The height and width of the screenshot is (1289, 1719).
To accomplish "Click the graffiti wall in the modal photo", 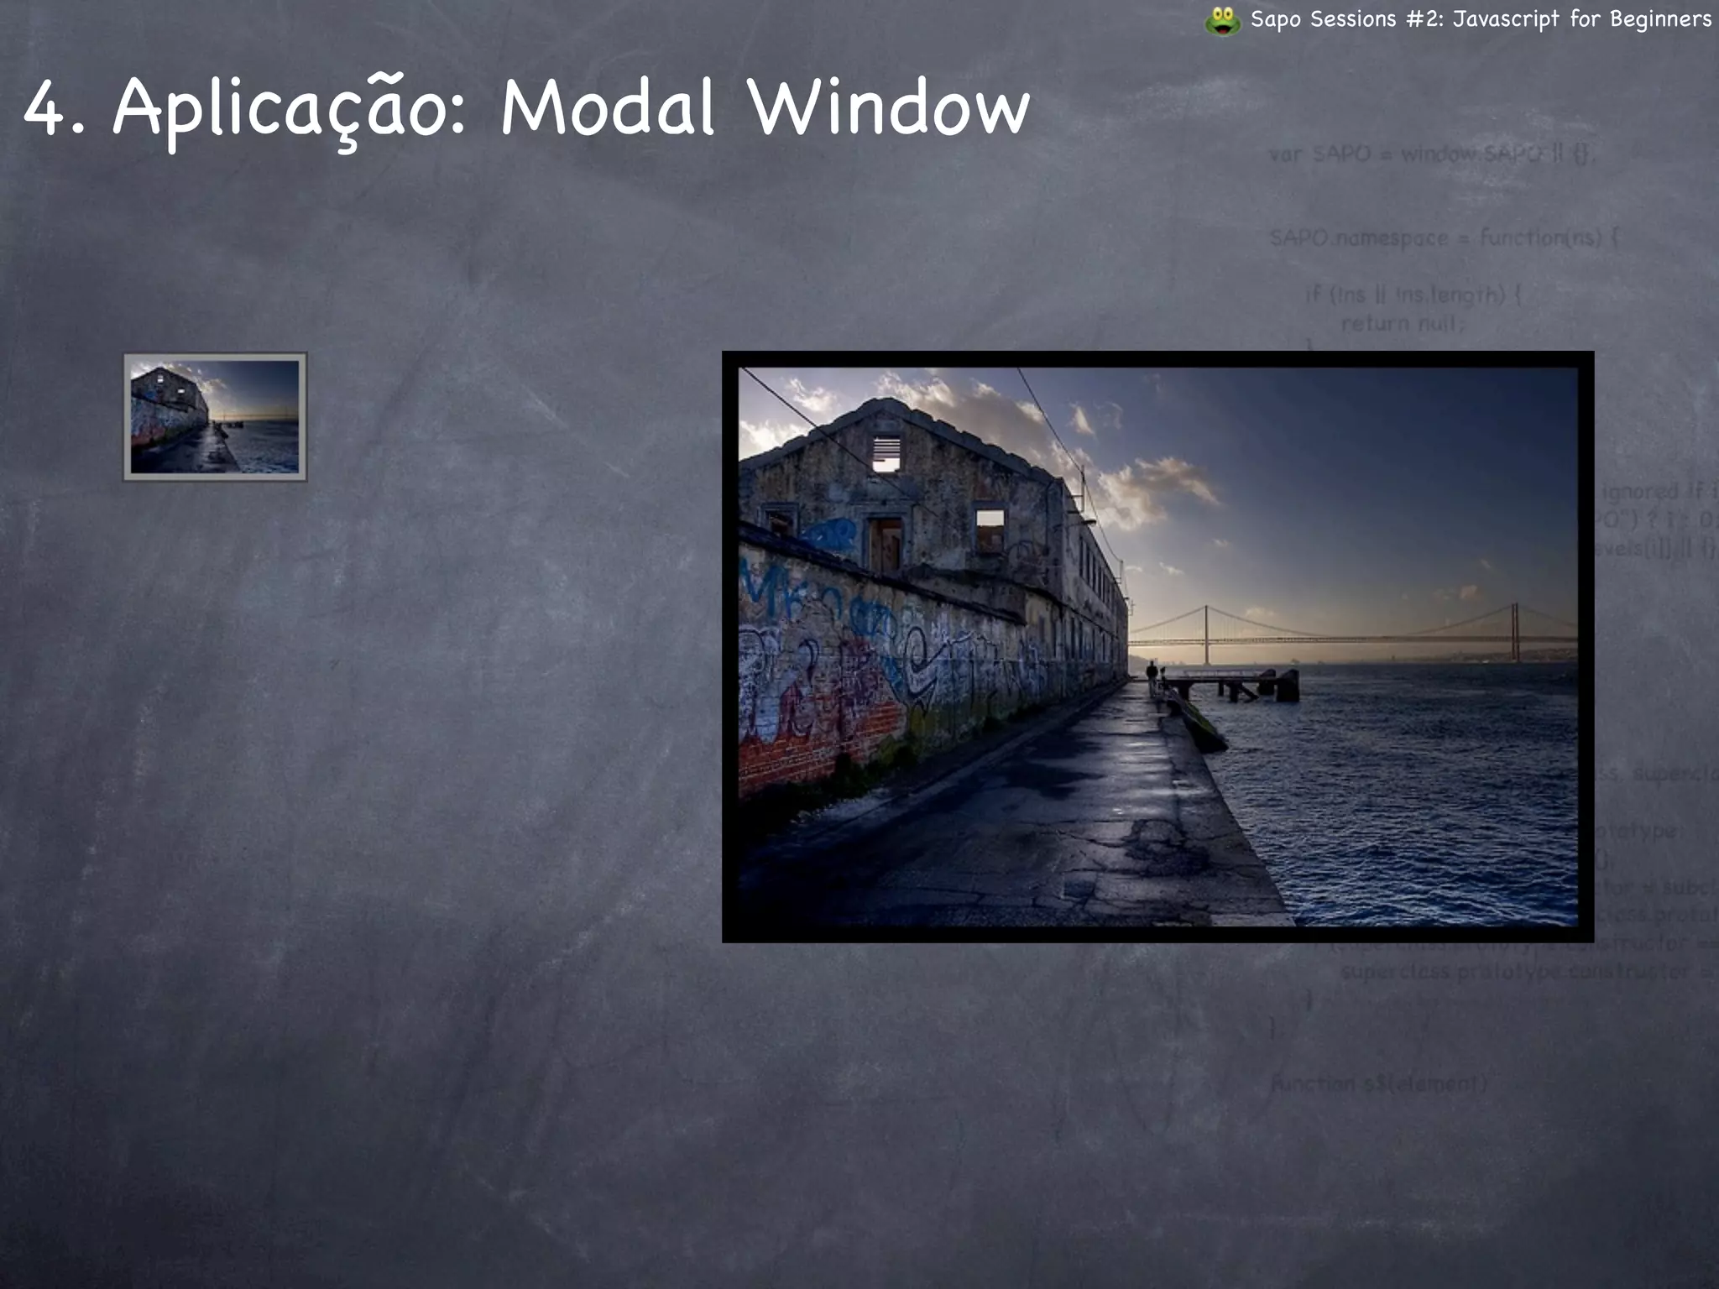I will 881,655.
